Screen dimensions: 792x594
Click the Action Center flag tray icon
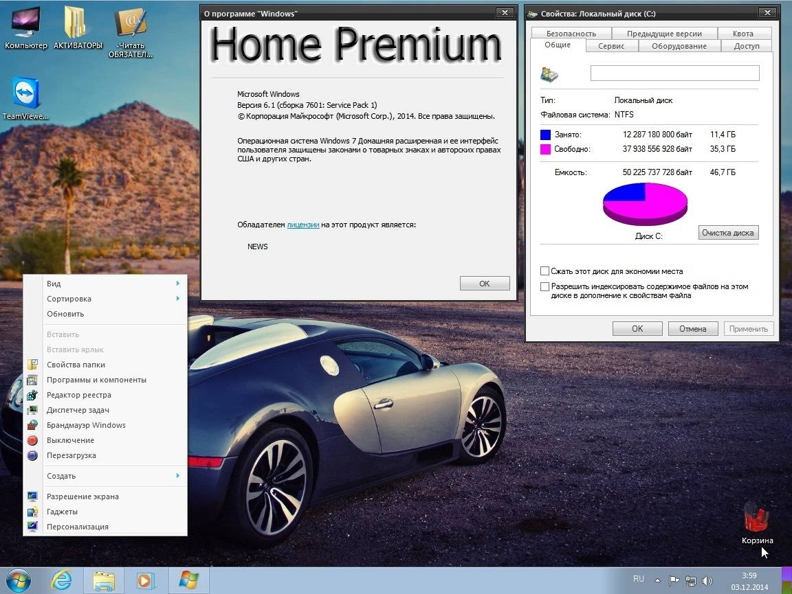(x=674, y=580)
